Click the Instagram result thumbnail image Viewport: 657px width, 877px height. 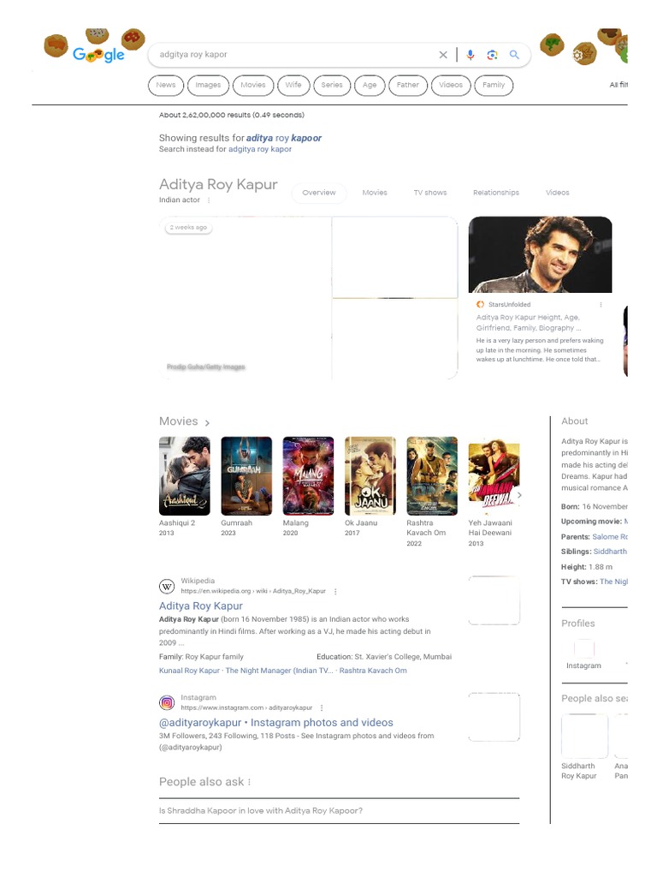click(x=494, y=717)
